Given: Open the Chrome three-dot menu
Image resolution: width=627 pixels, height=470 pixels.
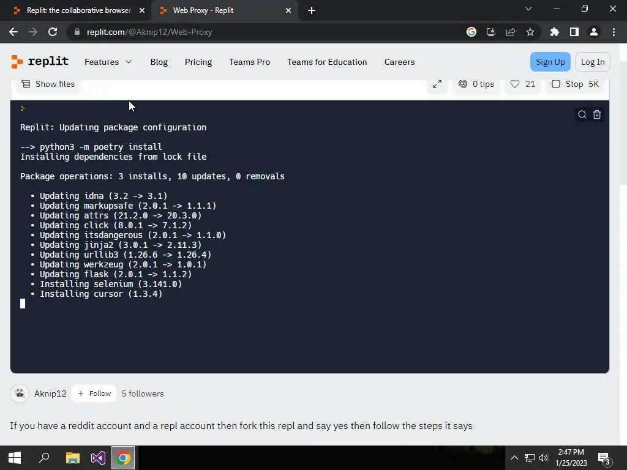Looking at the screenshot, I should [614, 32].
